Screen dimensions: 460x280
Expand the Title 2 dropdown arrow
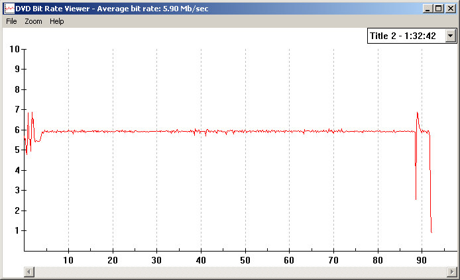click(x=451, y=36)
